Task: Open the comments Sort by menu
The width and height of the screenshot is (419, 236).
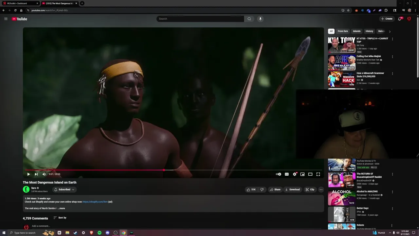Action: click(x=60, y=218)
